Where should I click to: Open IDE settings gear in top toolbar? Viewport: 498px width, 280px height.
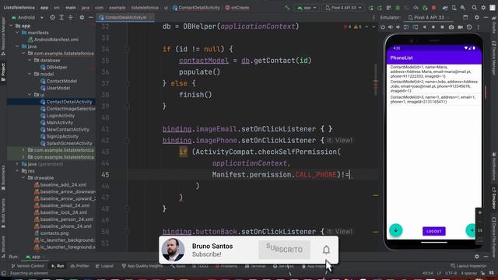[483, 8]
